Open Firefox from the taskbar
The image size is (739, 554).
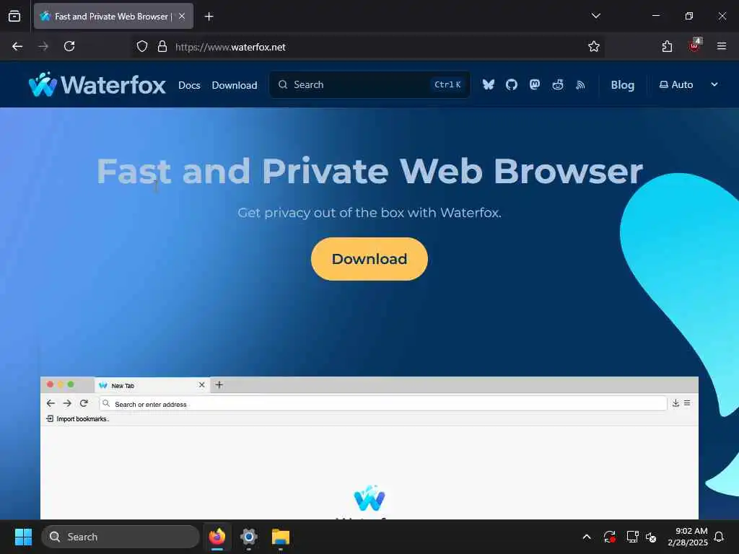(217, 537)
